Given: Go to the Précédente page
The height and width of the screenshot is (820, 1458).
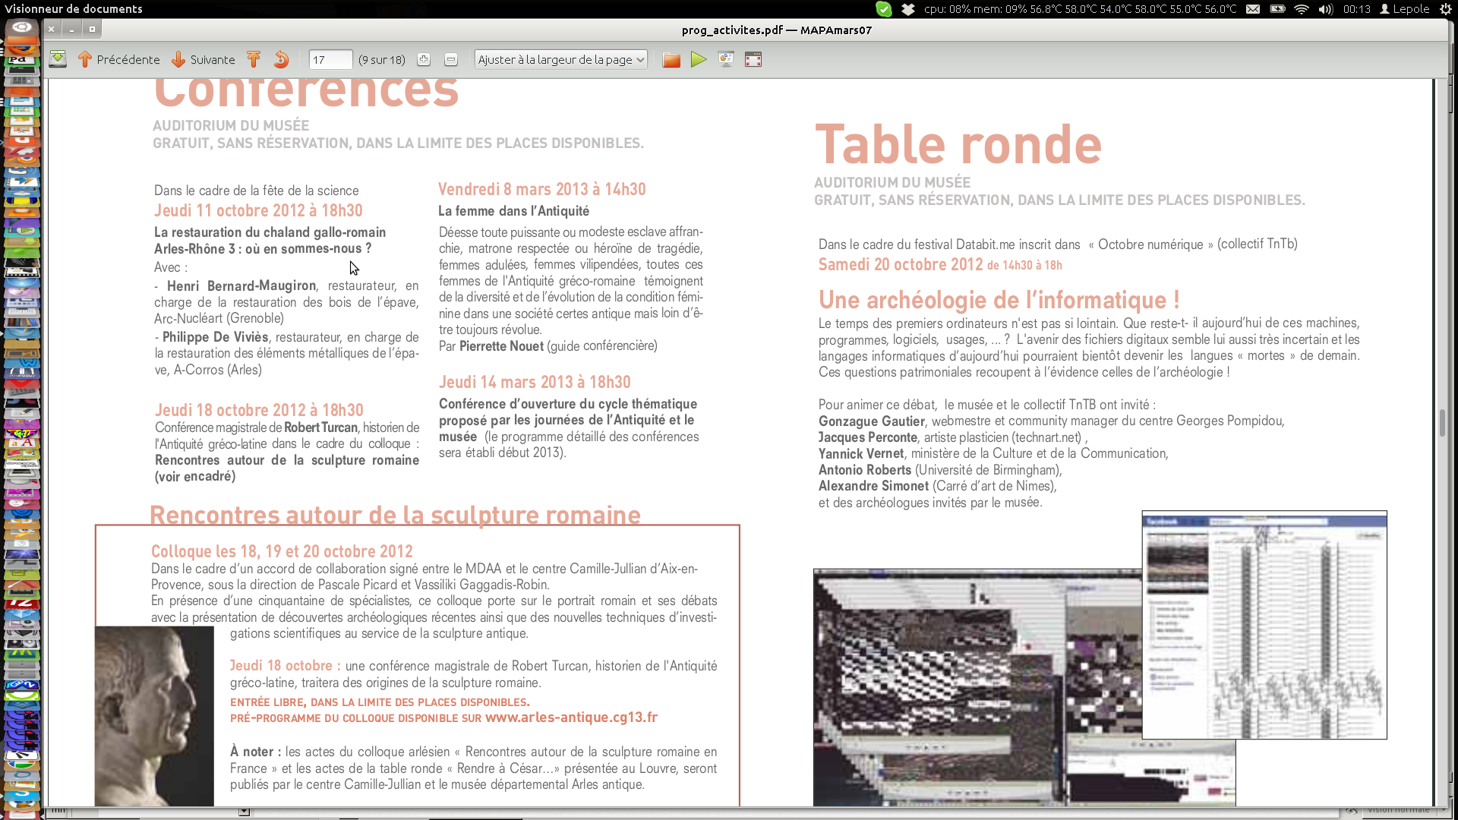Looking at the screenshot, I should [118, 59].
